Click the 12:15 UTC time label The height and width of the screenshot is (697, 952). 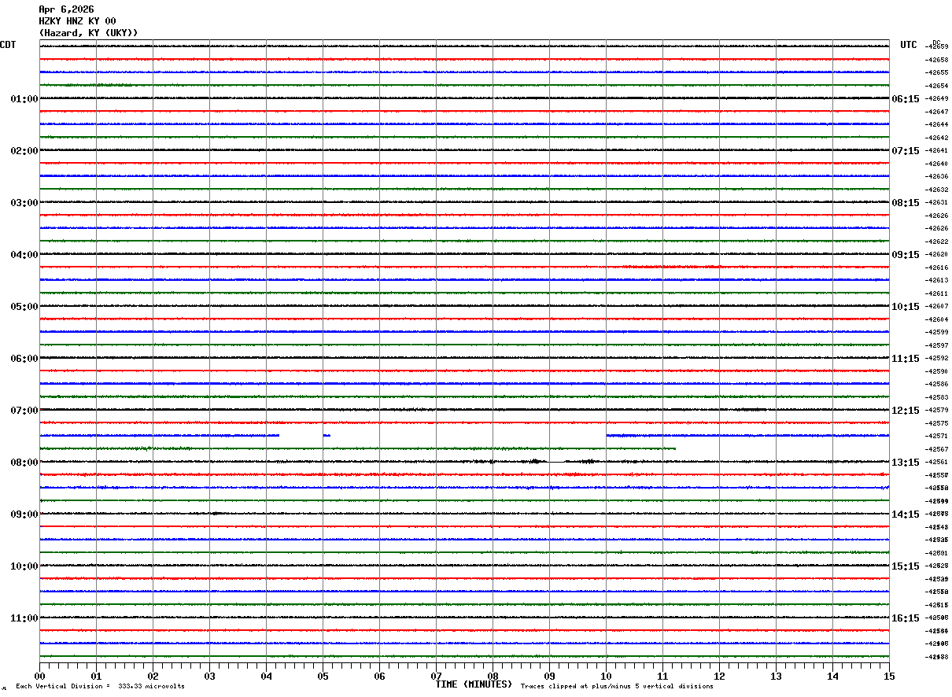pyautogui.click(x=906, y=411)
